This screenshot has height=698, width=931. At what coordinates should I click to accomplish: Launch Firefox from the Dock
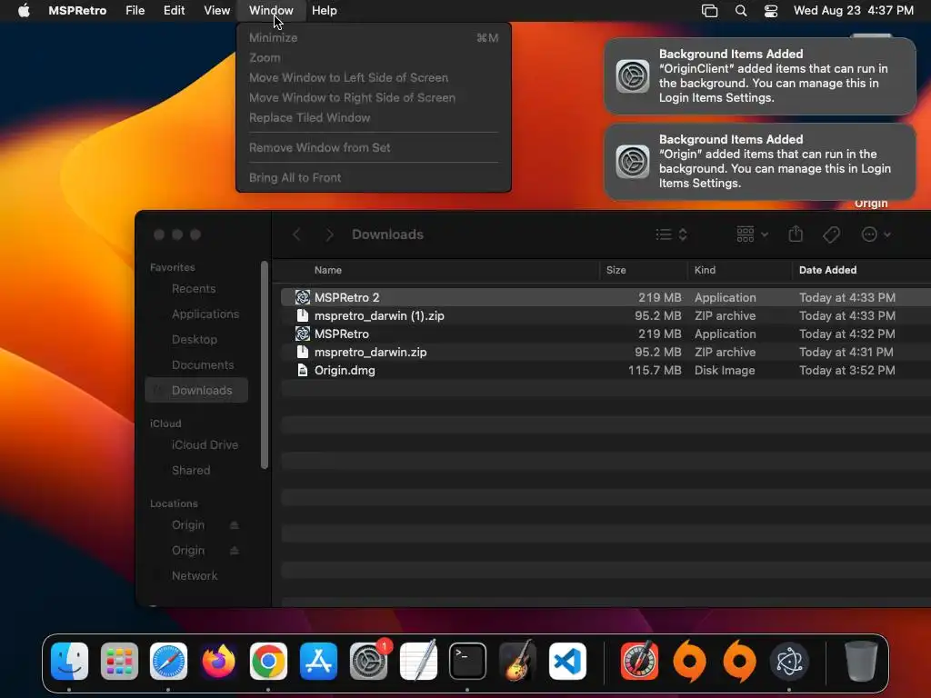pos(218,662)
